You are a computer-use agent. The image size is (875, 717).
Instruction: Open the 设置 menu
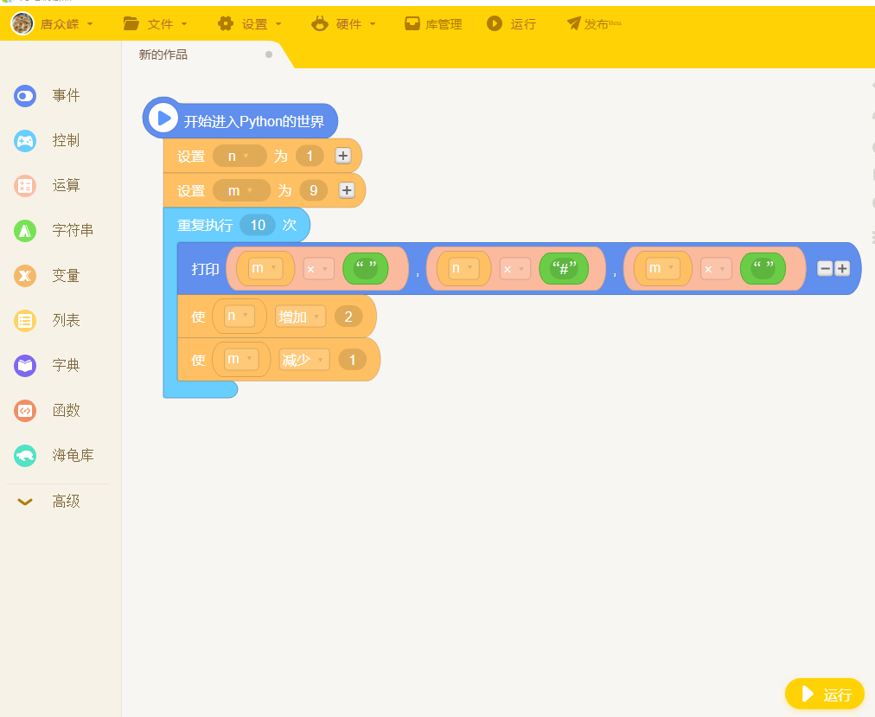[x=249, y=24]
